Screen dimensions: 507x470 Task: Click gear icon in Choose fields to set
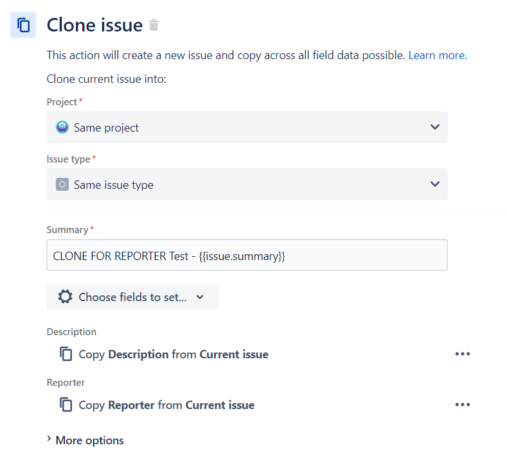click(x=66, y=297)
